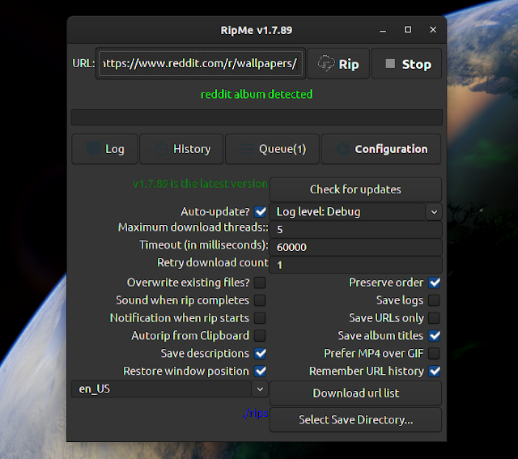Uncheck Preserve order checkbox
The height and width of the screenshot is (459, 518).
[x=435, y=283]
